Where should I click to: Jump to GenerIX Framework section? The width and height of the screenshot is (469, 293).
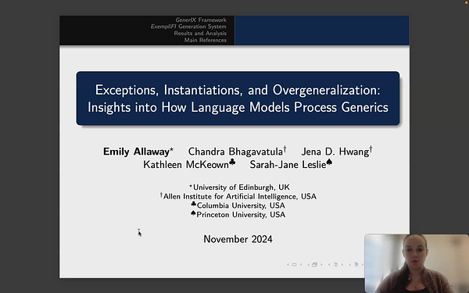click(x=201, y=20)
